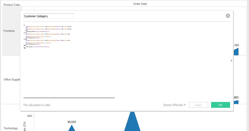Click the Product Category header

click(x=12, y=5)
